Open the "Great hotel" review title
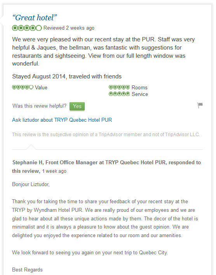216x275 pixels. 35,18
